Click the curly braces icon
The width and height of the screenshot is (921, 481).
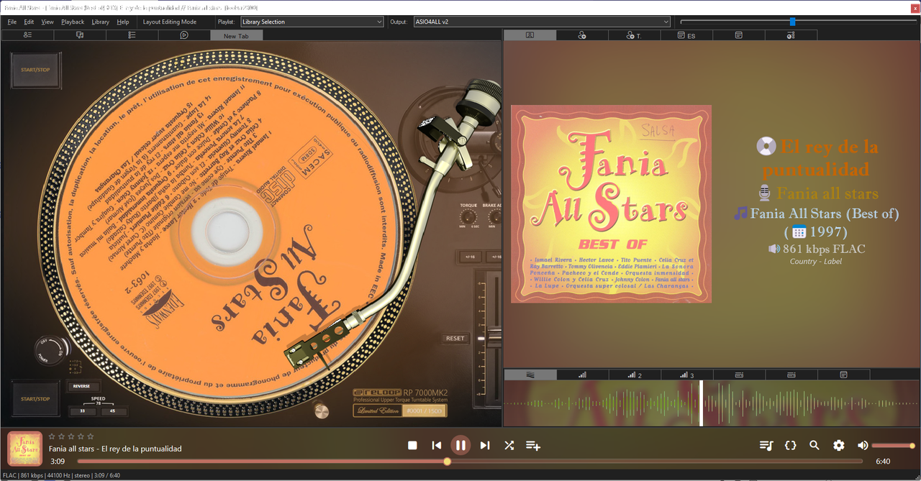[790, 445]
